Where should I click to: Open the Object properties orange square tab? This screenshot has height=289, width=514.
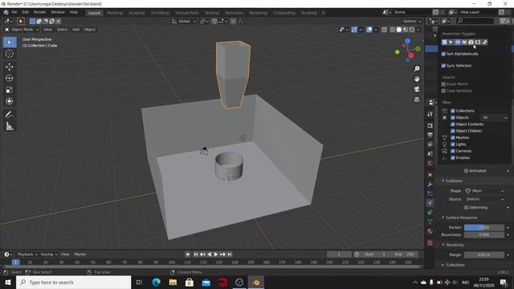(430, 175)
